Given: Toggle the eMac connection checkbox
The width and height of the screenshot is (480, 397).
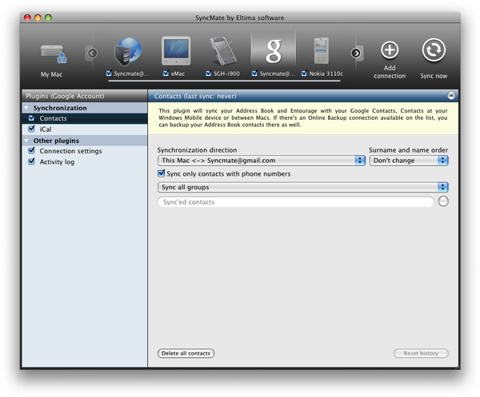Looking at the screenshot, I should pos(166,73).
